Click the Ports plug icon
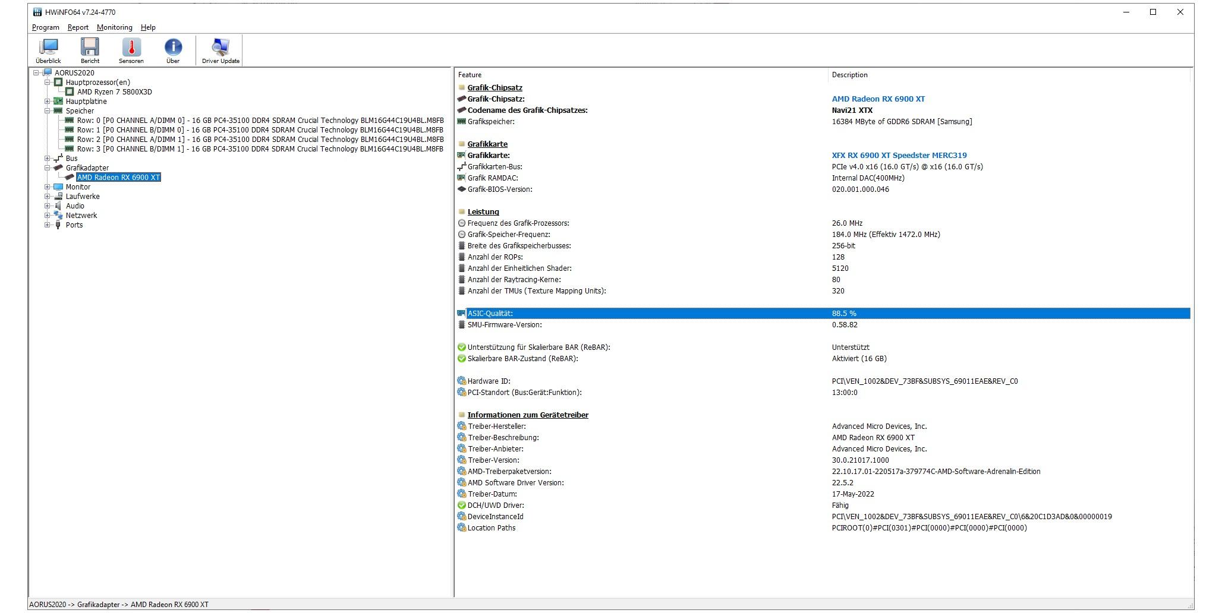 tap(58, 225)
